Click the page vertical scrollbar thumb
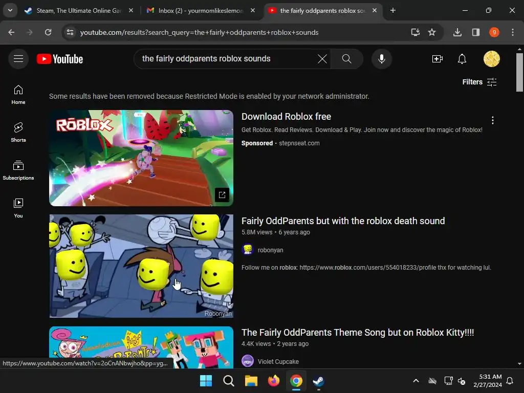 519,72
